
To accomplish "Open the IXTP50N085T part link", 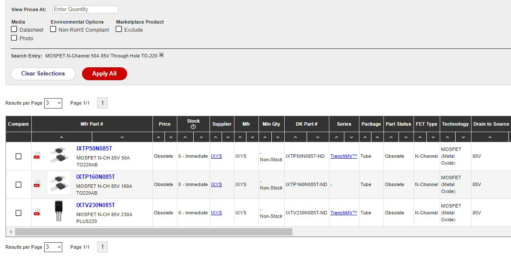I will (94, 148).
